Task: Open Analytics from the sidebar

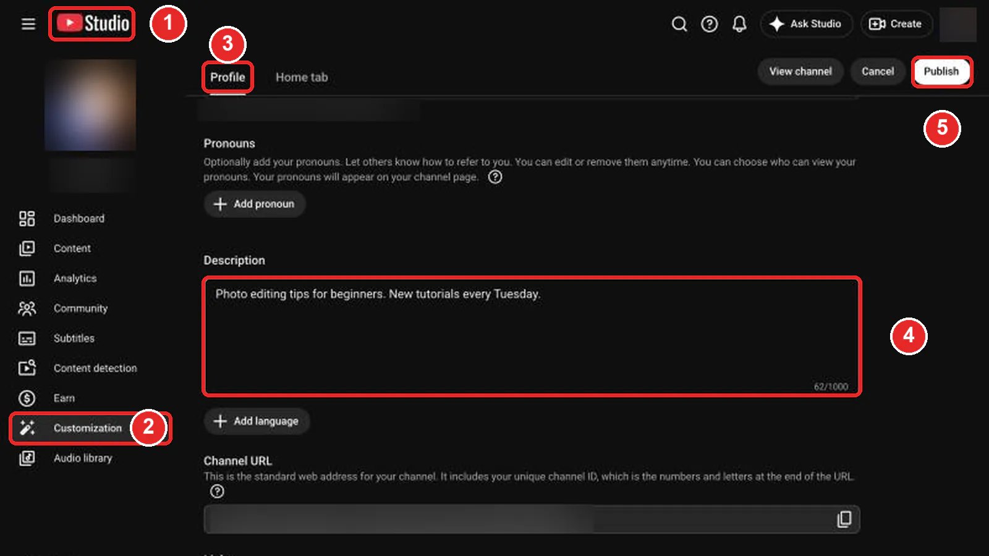Action: [x=75, y=279]
